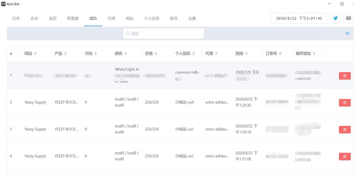Click time 2020/8/22 下午1:29:19
The image size is (354, 178).
(x=247, y=129)
